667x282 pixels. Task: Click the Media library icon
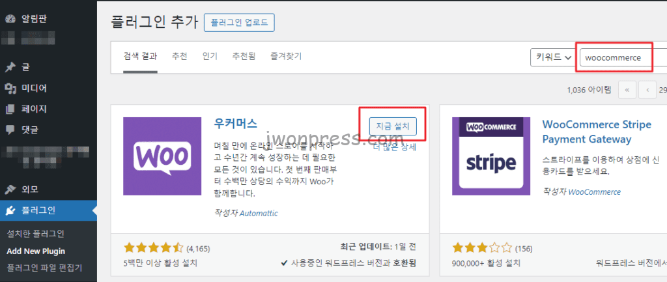[10, 88]
